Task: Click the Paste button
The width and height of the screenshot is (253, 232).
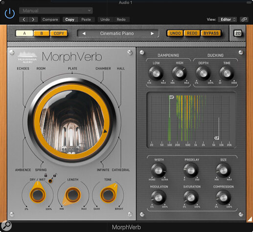Action: pyautogui.click(x=86, y=20)
